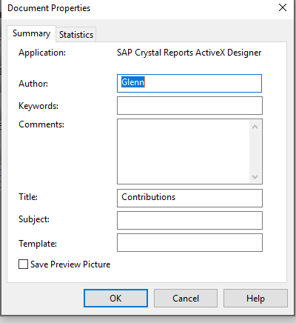Dismiss the dialog using Cancel
Viewport: 296px width, 323px height.
tap(186, 298)
